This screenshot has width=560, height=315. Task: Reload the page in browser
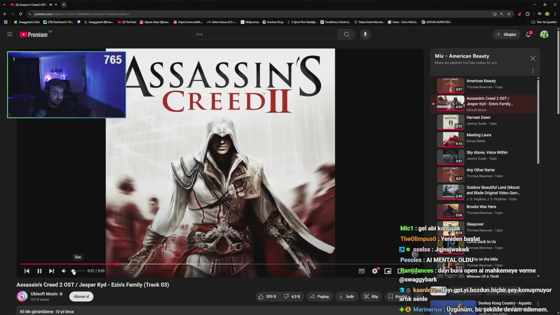coord(21,14)
